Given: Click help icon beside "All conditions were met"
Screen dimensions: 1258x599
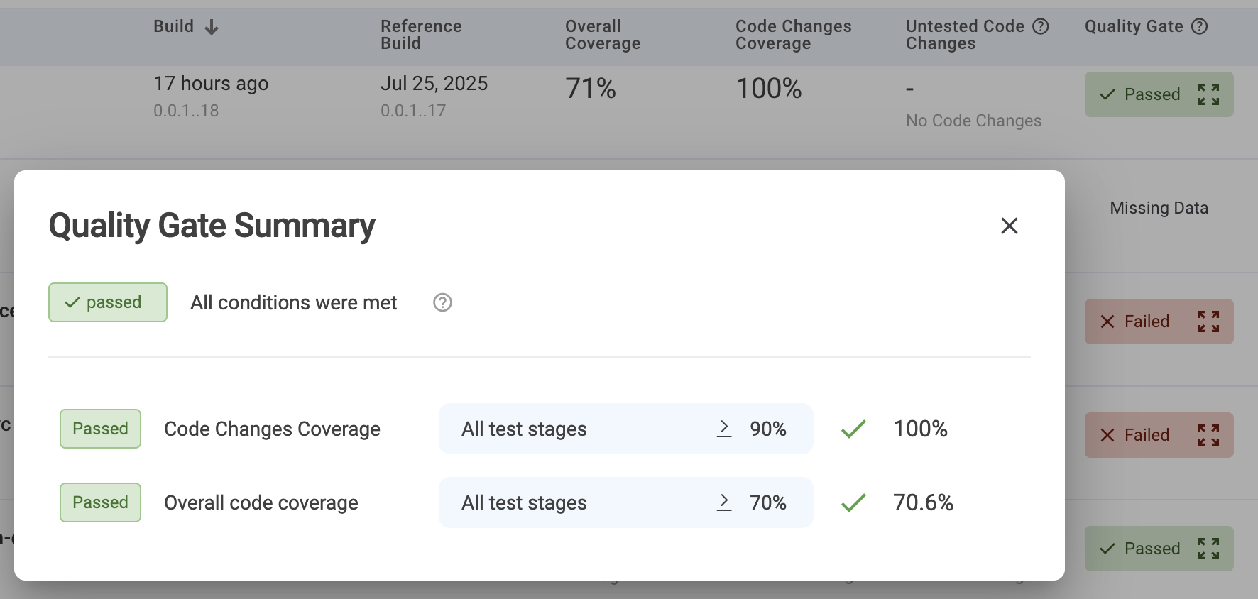Looking at the screenshot, I should 442,303.
